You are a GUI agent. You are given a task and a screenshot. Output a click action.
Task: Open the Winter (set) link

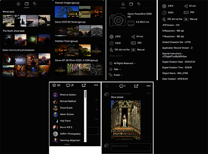click(x=8, y=12)
